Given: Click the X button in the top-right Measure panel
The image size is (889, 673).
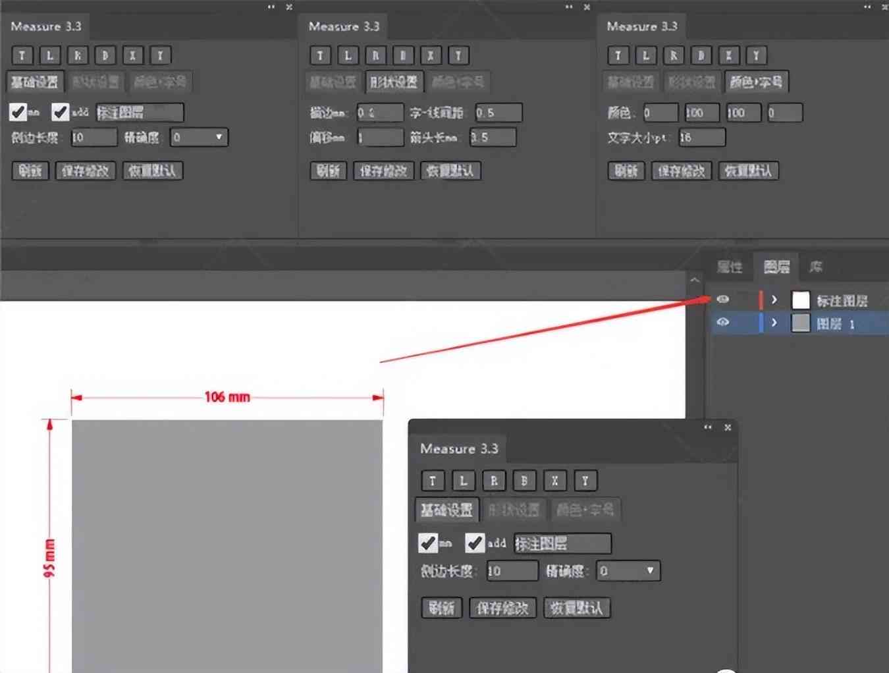Looking at the screenshot, I should click(728, 55).
